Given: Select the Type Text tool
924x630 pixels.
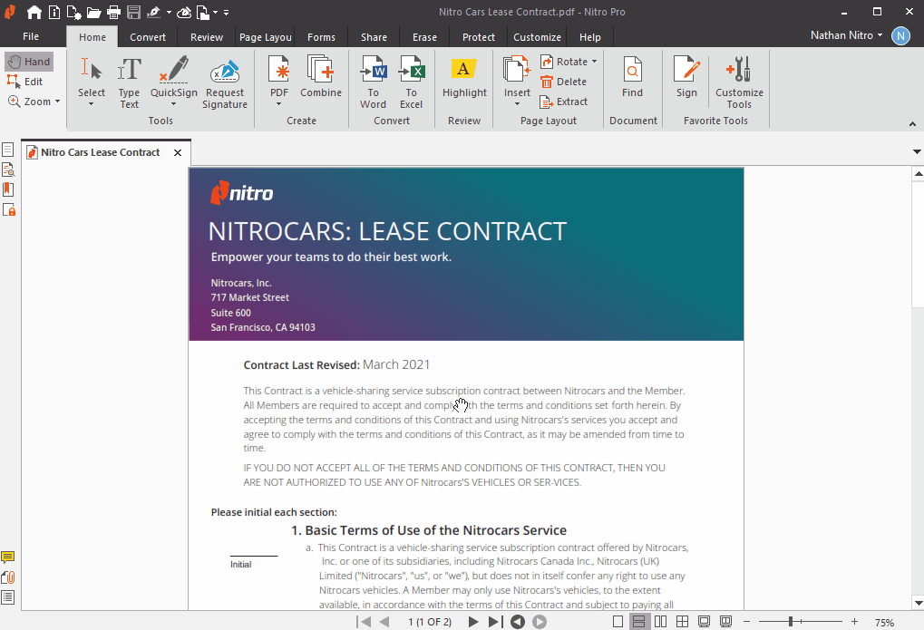Looking at the screenshot, I should [x=129, y=82].
